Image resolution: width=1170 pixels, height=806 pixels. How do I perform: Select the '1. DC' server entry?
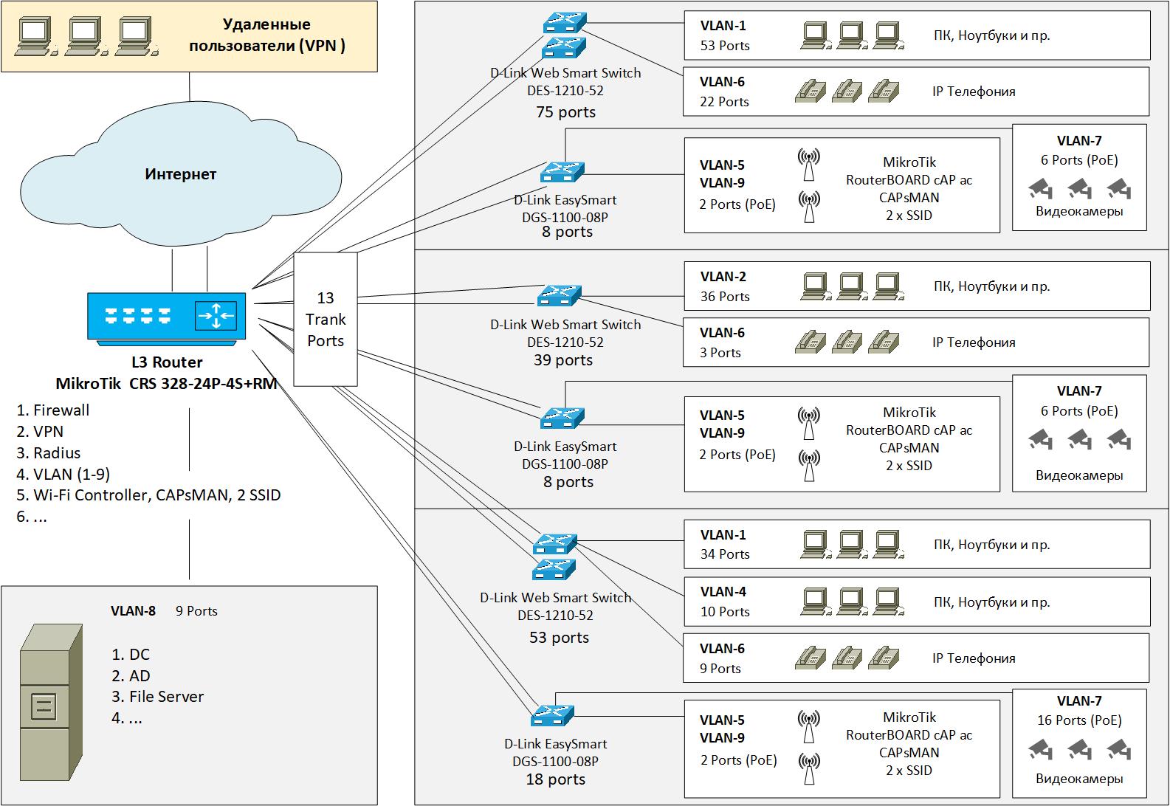click(x=131, y=655)
